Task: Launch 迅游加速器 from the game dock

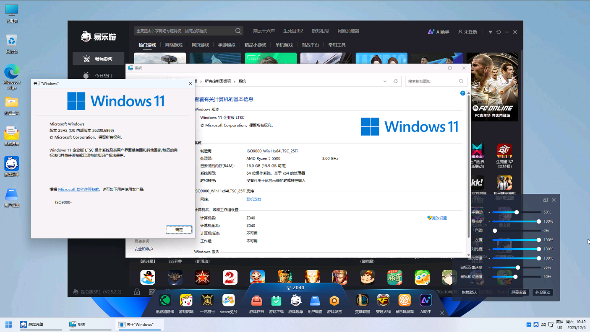Action: [165, 301]
